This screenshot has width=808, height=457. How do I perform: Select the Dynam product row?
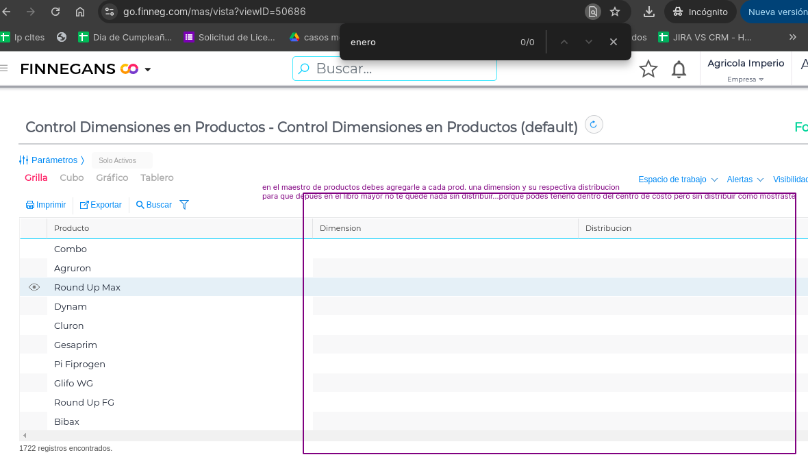[414, 306]
